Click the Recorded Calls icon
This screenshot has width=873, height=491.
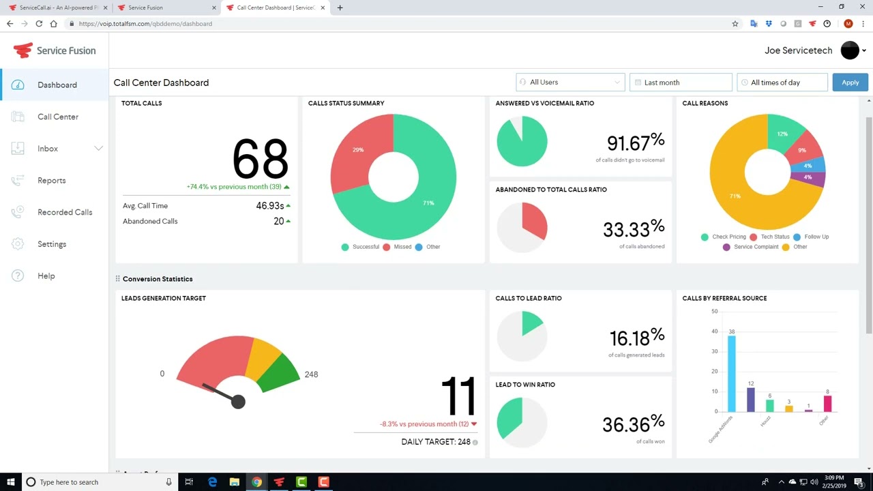[x=18, y=212]
